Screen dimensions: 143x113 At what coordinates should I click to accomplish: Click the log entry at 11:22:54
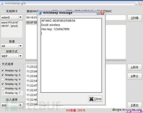click(x=32, y=81)
